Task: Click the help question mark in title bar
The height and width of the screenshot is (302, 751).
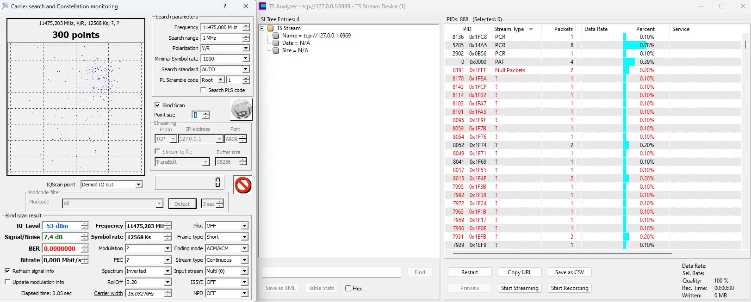Action: [225, 6]
